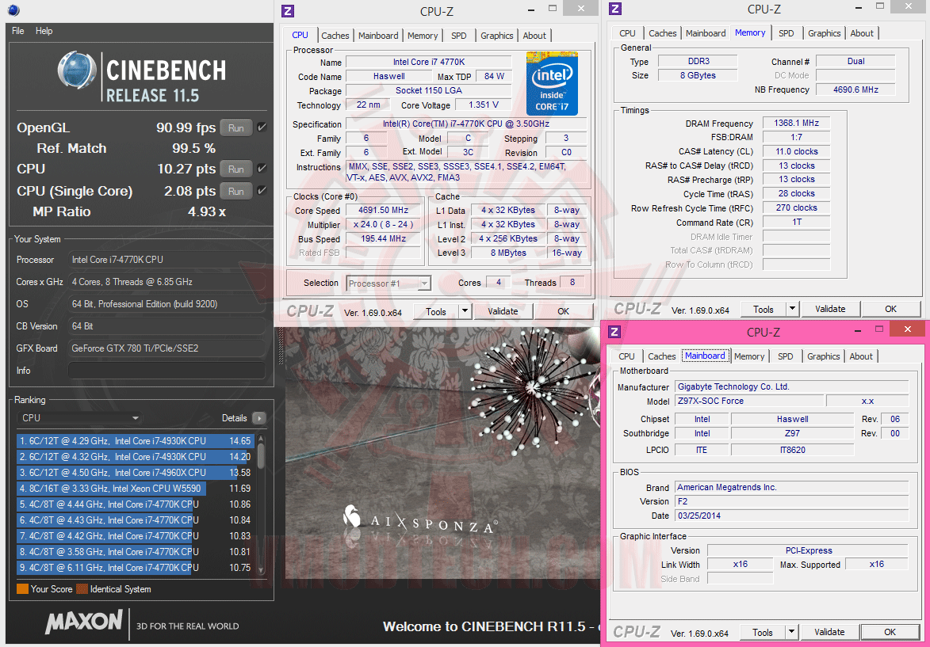930x647 pixels.
Task: Switch to Graphics tab in CPU window
Action: coord(496,36)
